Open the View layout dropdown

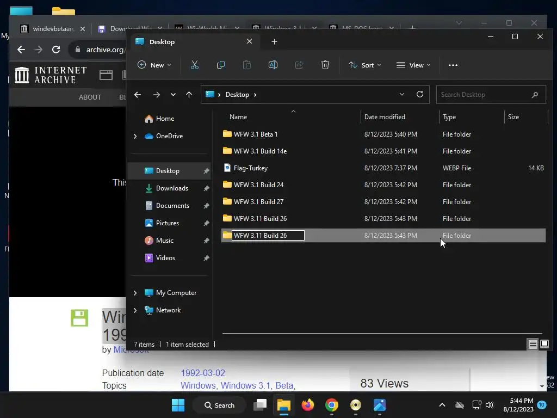click(x=413, y=65)
